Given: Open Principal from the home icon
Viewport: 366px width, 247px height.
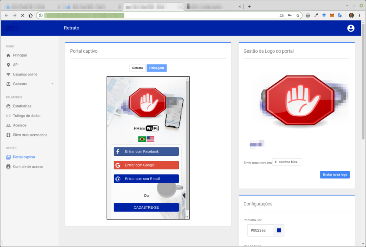Looking at the screenshot, I should click(x=9, y=55).
